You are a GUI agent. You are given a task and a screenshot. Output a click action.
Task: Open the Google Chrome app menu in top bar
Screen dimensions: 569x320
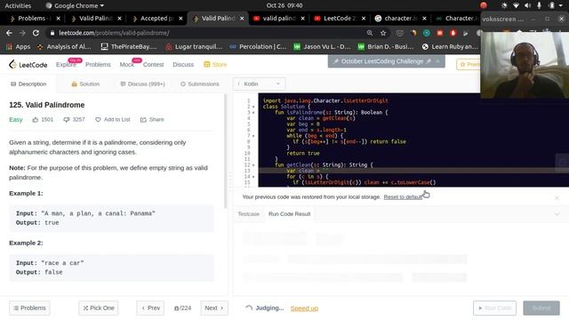tap(75, 5)
